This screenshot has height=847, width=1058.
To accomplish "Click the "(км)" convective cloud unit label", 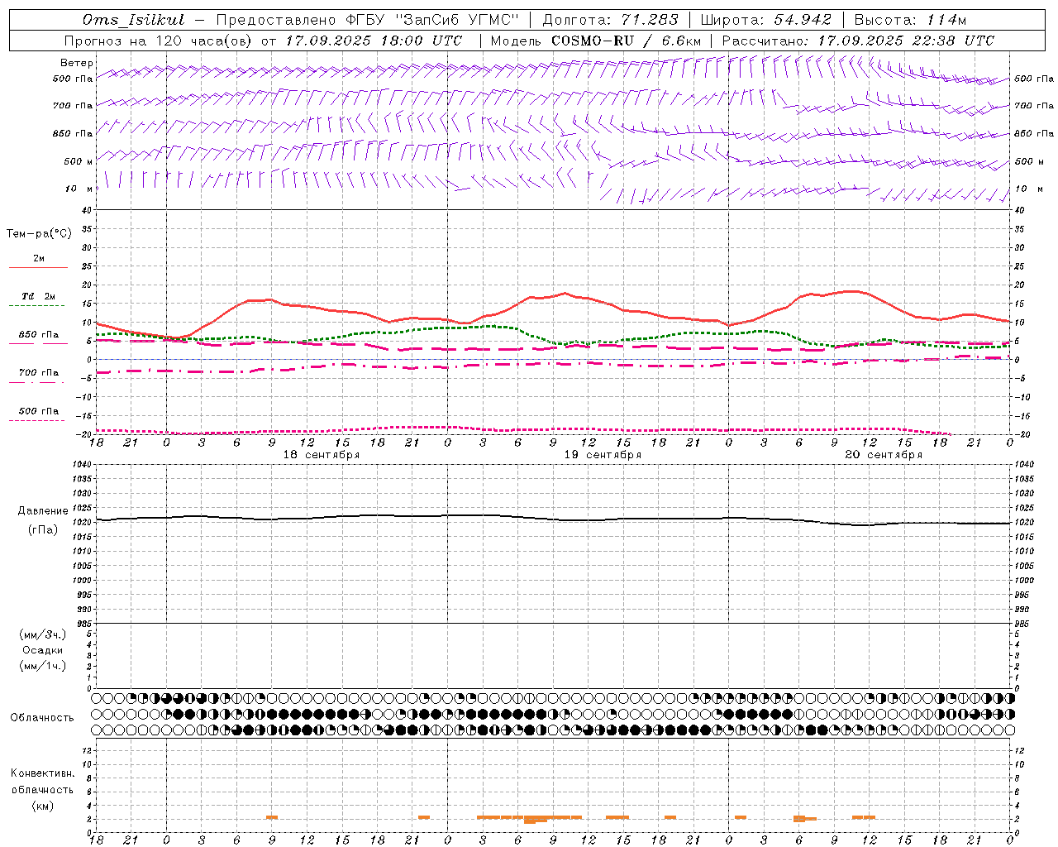I will pyautogui.click(x=43, y=806).
